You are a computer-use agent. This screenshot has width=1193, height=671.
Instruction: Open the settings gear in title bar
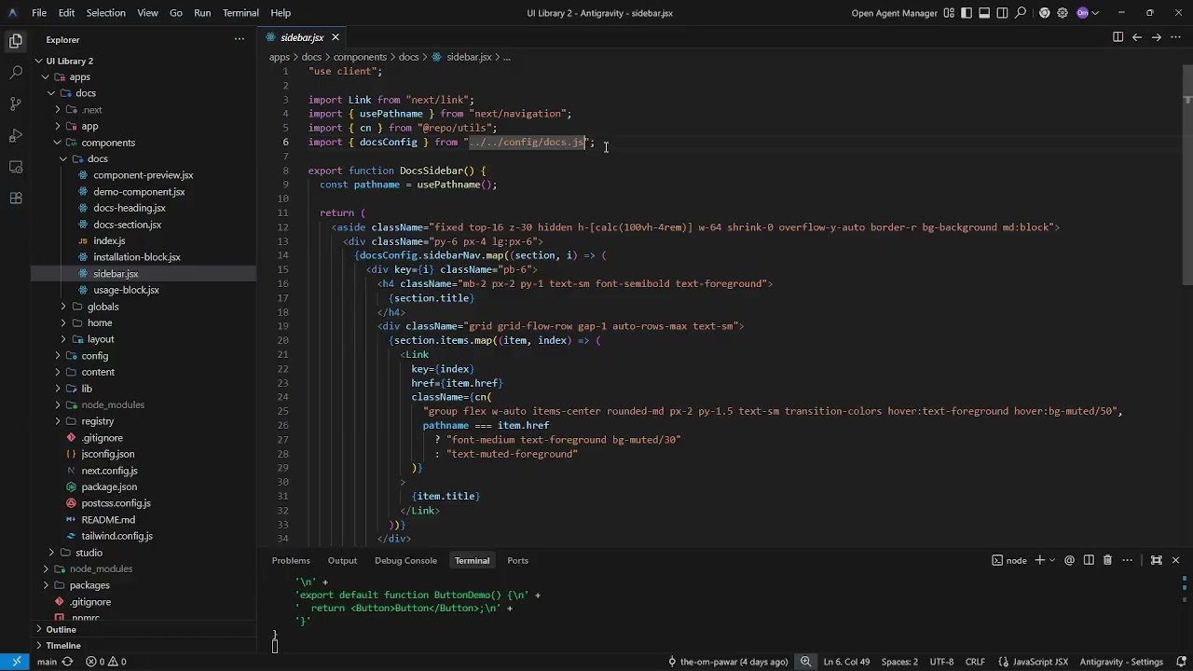coord(1063,13)
